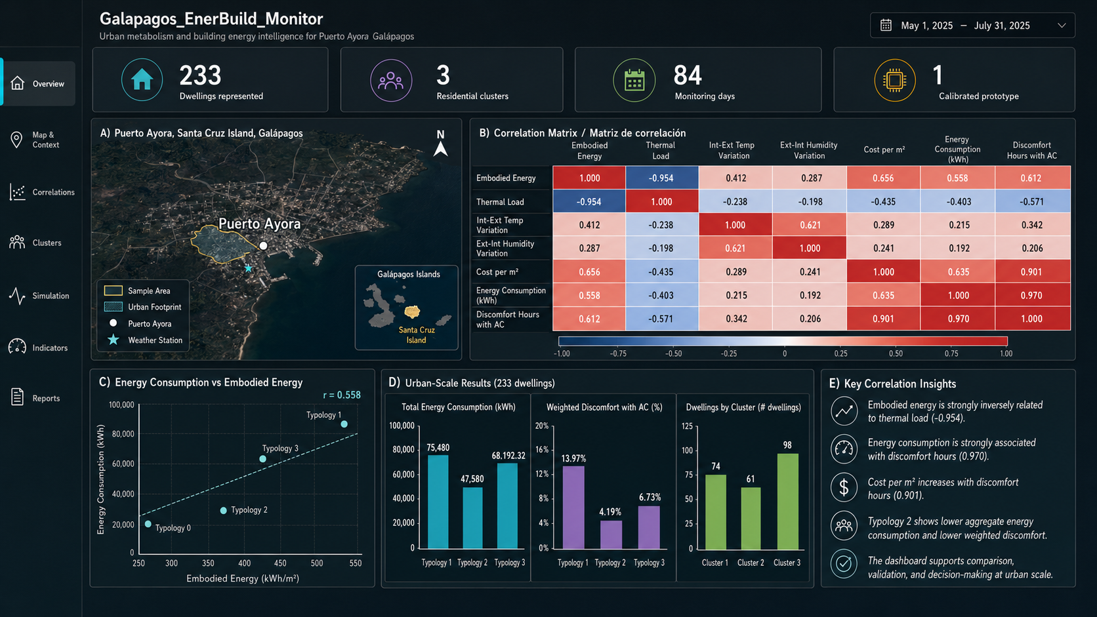The width and height of the screenshot is (1097, 617).
Task: Click the Puerto Ayora dot in map legend
Action: 113,323
